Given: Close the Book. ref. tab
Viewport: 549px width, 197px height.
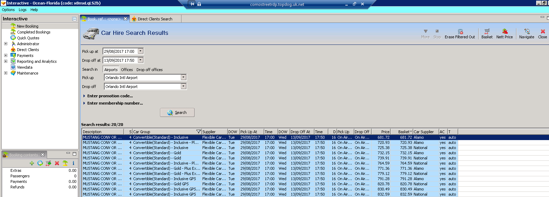Looking at the screenshot, I should coord(125,19).
